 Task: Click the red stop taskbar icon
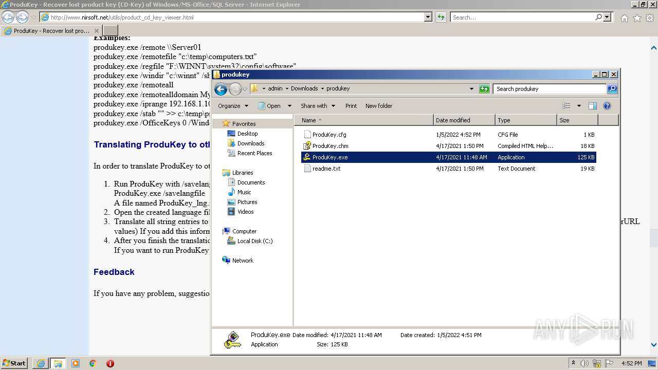tap(110, 363)
